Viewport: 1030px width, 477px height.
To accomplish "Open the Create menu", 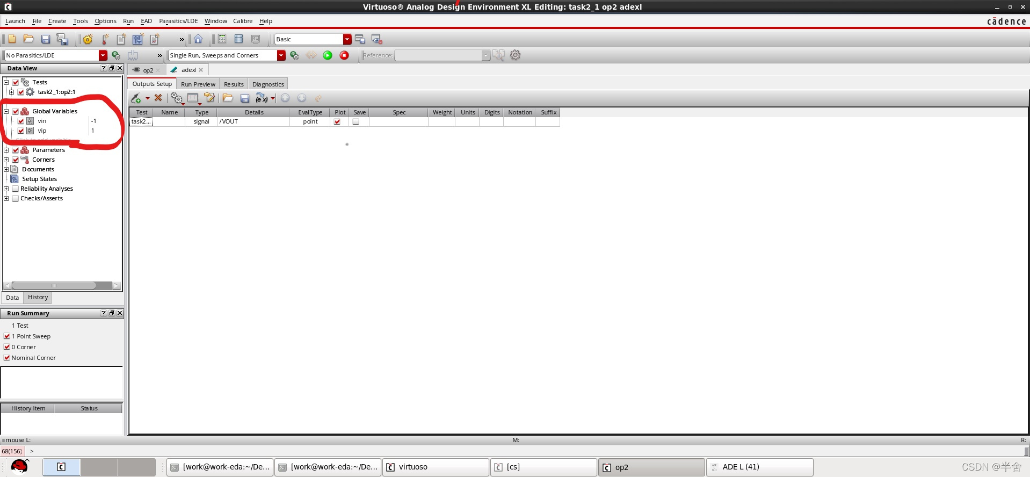I will pos(57,21).
